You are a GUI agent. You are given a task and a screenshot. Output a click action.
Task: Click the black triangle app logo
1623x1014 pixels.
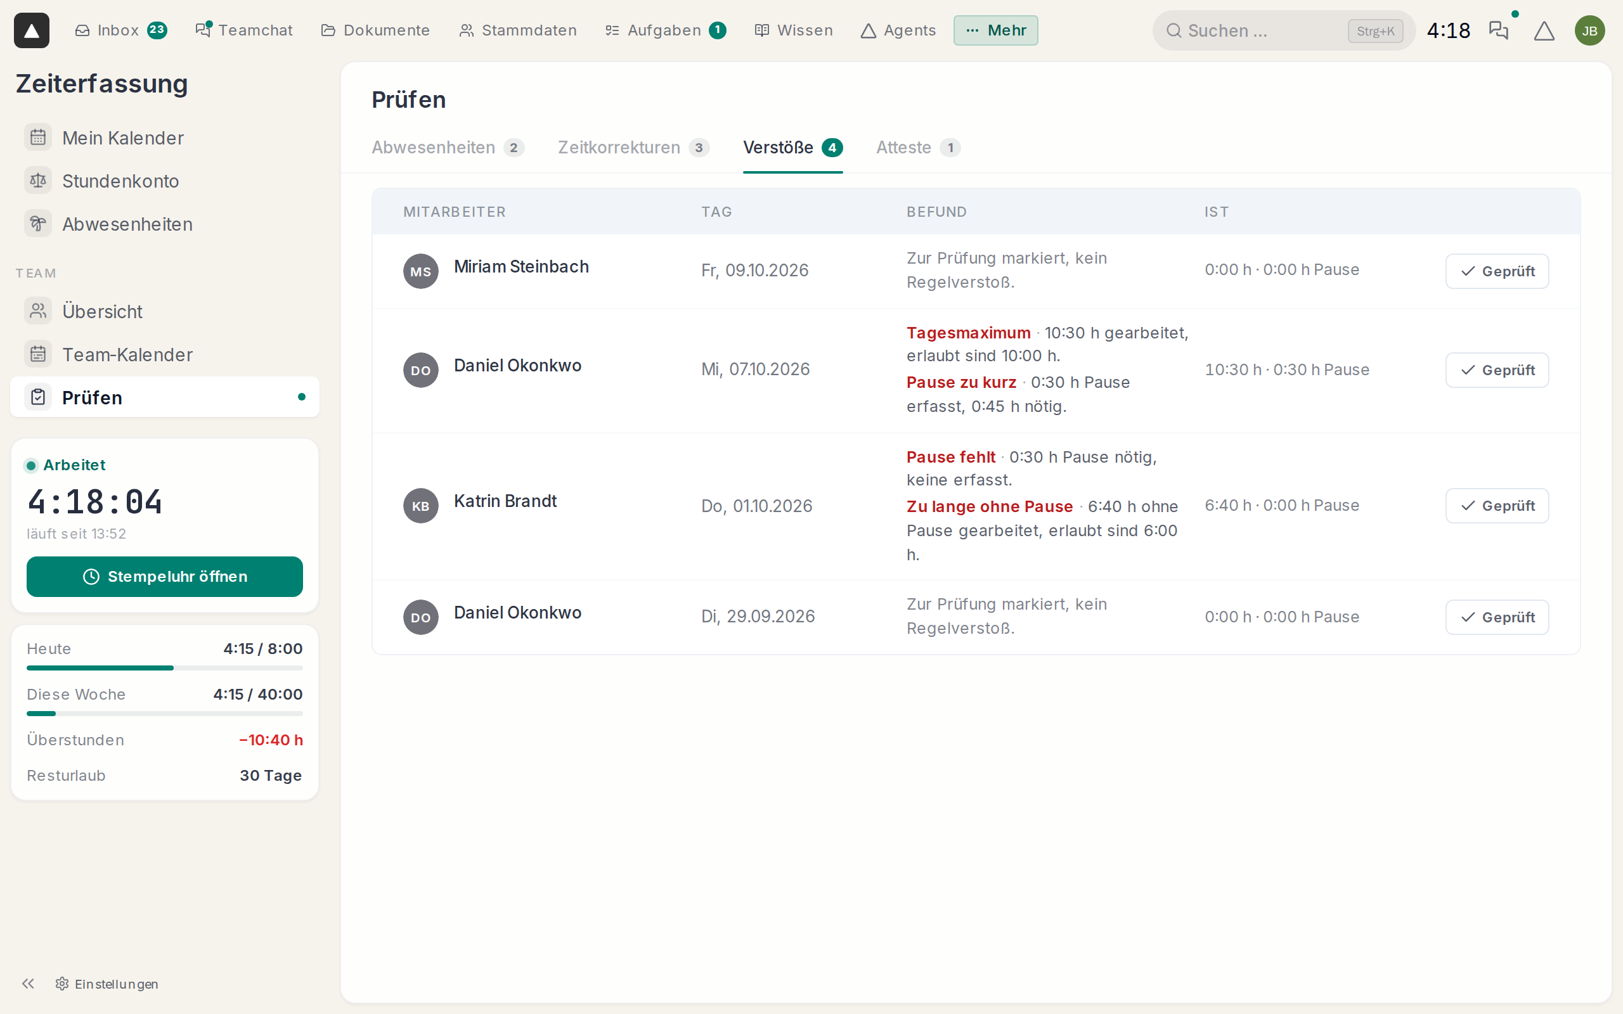pos(32,30)
